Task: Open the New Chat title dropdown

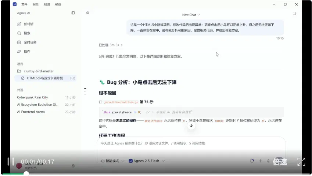Action: (191, 15)
